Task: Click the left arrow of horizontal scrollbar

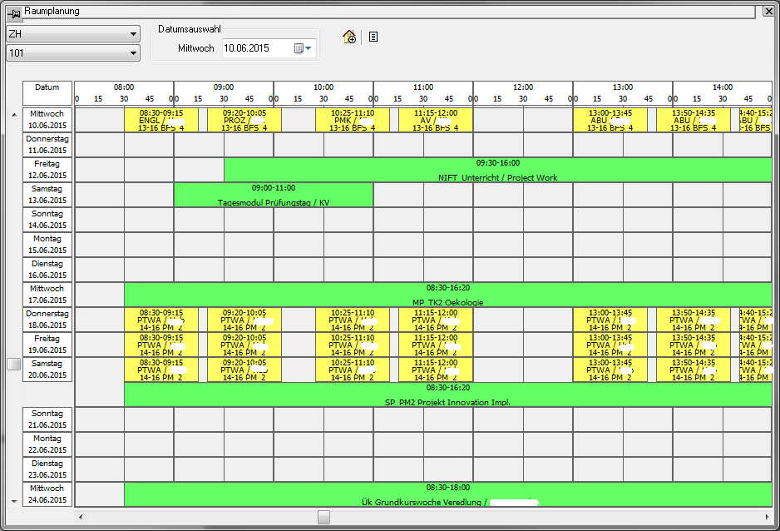Action: pyautogui.click(x=81, y=517)
